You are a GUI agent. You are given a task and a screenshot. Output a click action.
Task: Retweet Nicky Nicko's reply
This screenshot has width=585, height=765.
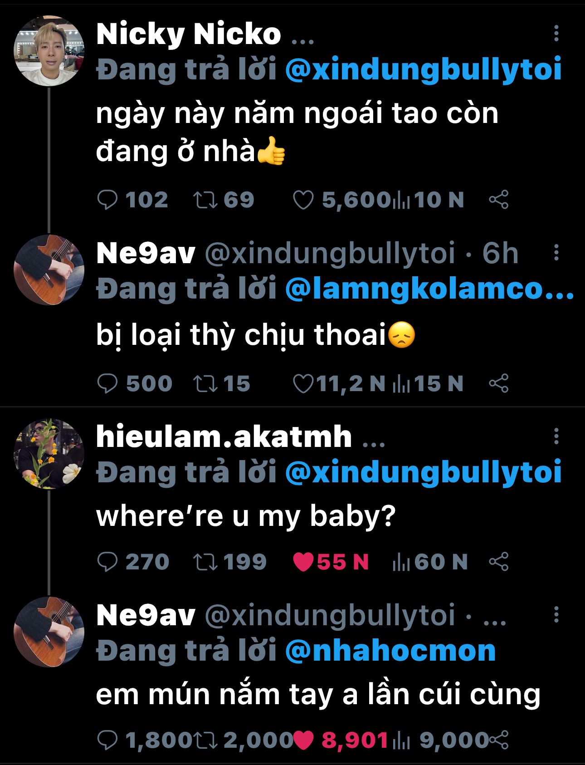pyautogui.click(x=206, y=200)
